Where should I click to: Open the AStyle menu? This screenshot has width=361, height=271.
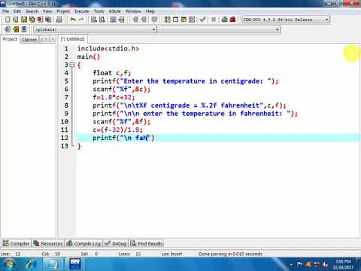click(x=114, y=11)
